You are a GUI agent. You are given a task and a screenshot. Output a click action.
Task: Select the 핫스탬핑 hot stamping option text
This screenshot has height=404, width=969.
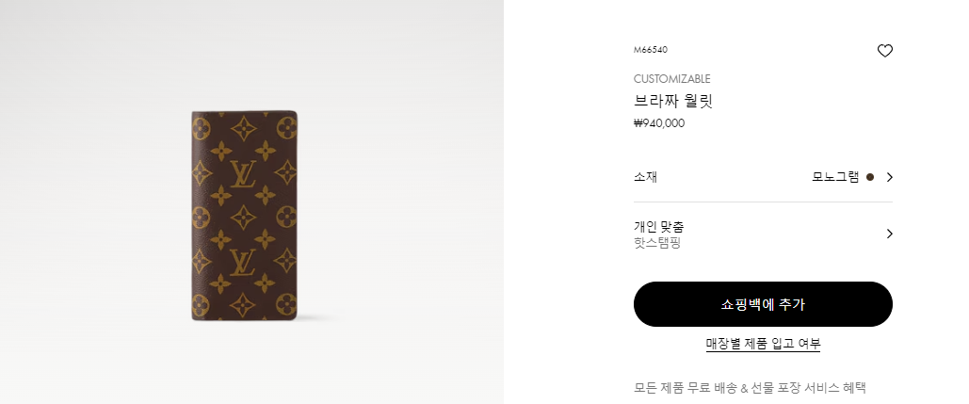click(657, 243)
